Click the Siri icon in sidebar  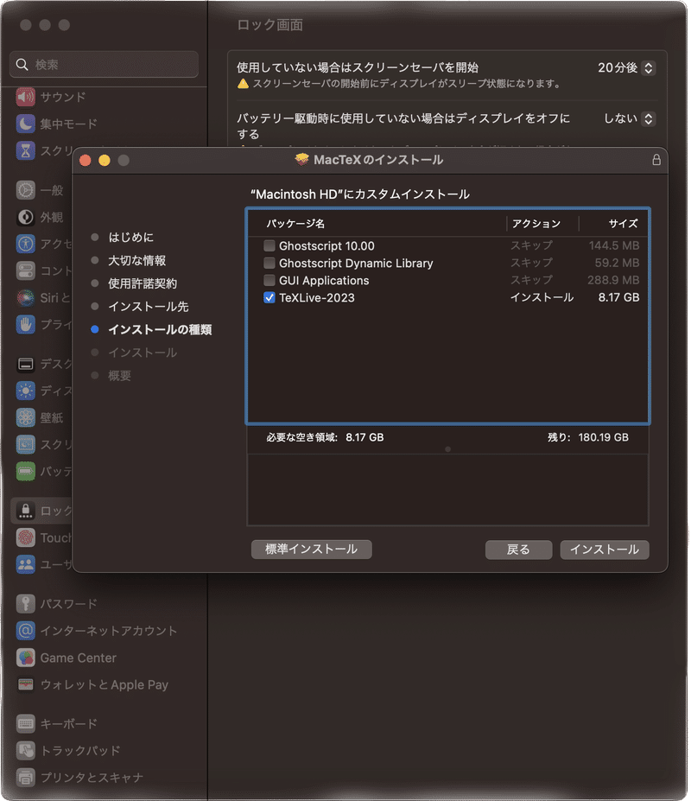pyautogui.click(x=26, y=297)
